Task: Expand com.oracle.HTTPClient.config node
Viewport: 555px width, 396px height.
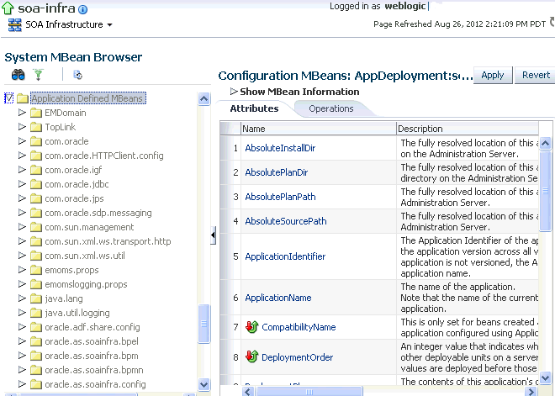Action: (22, 156)
